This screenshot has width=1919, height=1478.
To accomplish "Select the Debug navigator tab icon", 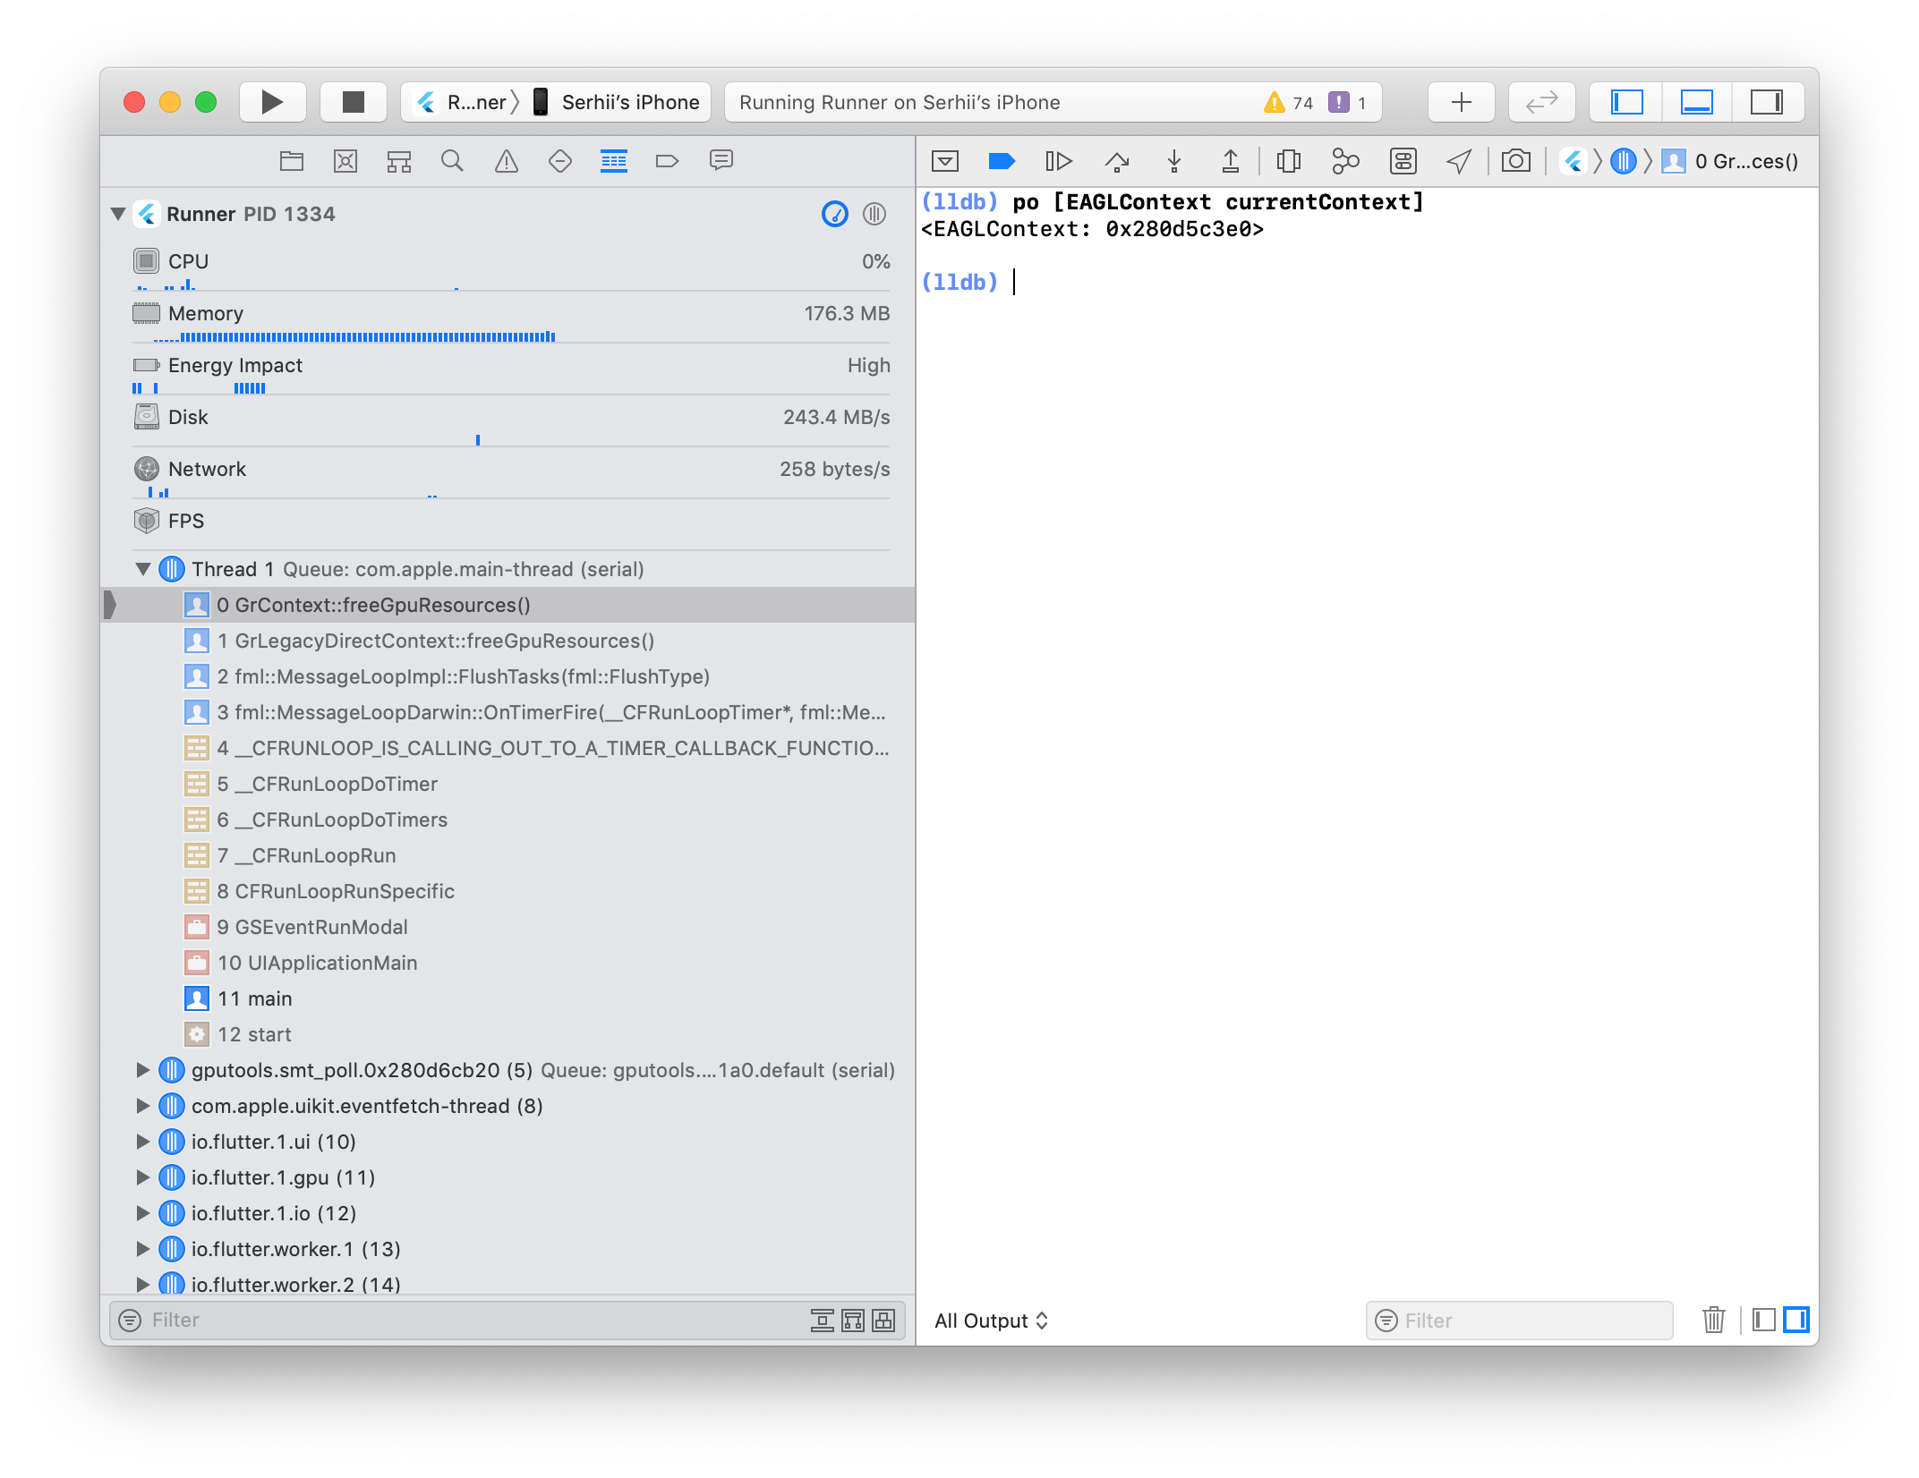I will (x=614, y=161).
